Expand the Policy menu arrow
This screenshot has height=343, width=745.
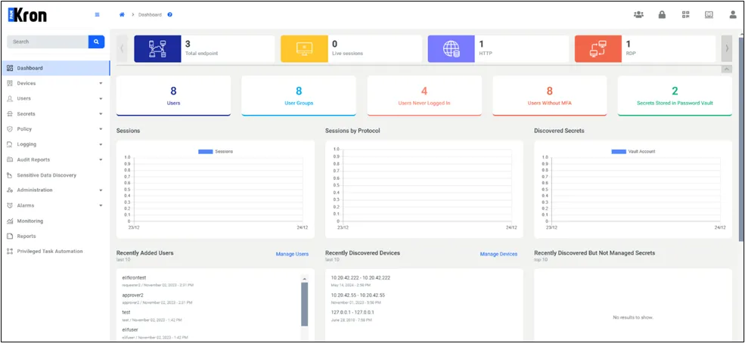101,129
